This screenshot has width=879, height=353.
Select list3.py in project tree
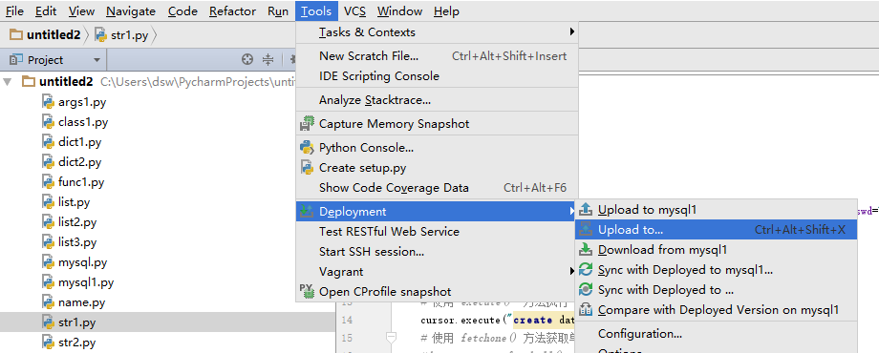(76, 242)
